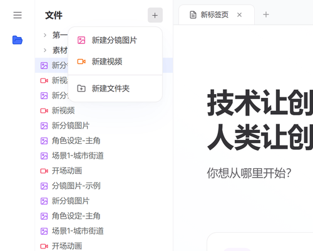The image size is (313, 251).
Task: Click the video icon beside 新视频
Action: point(44,110)
